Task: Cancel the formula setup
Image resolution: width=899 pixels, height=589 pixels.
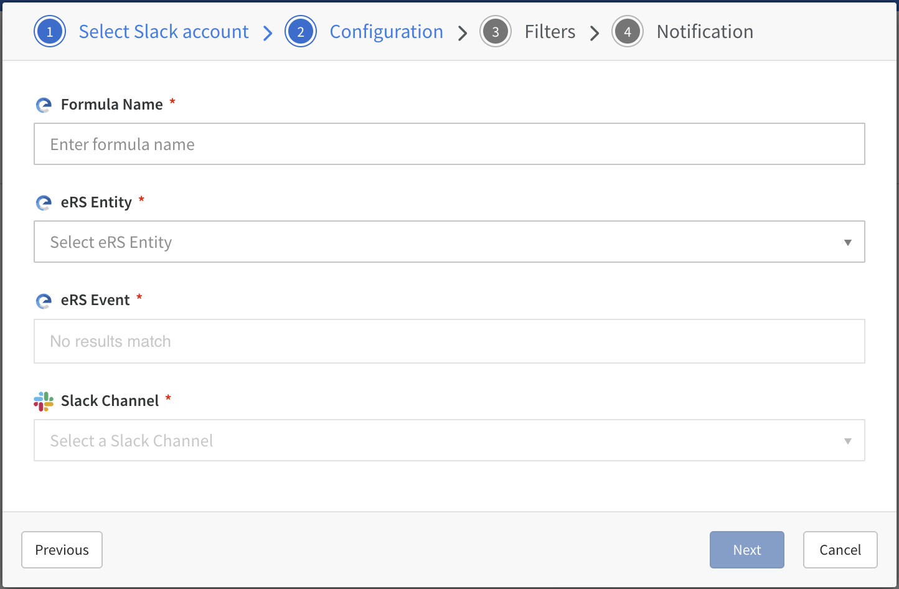Action: pos(840,550)
